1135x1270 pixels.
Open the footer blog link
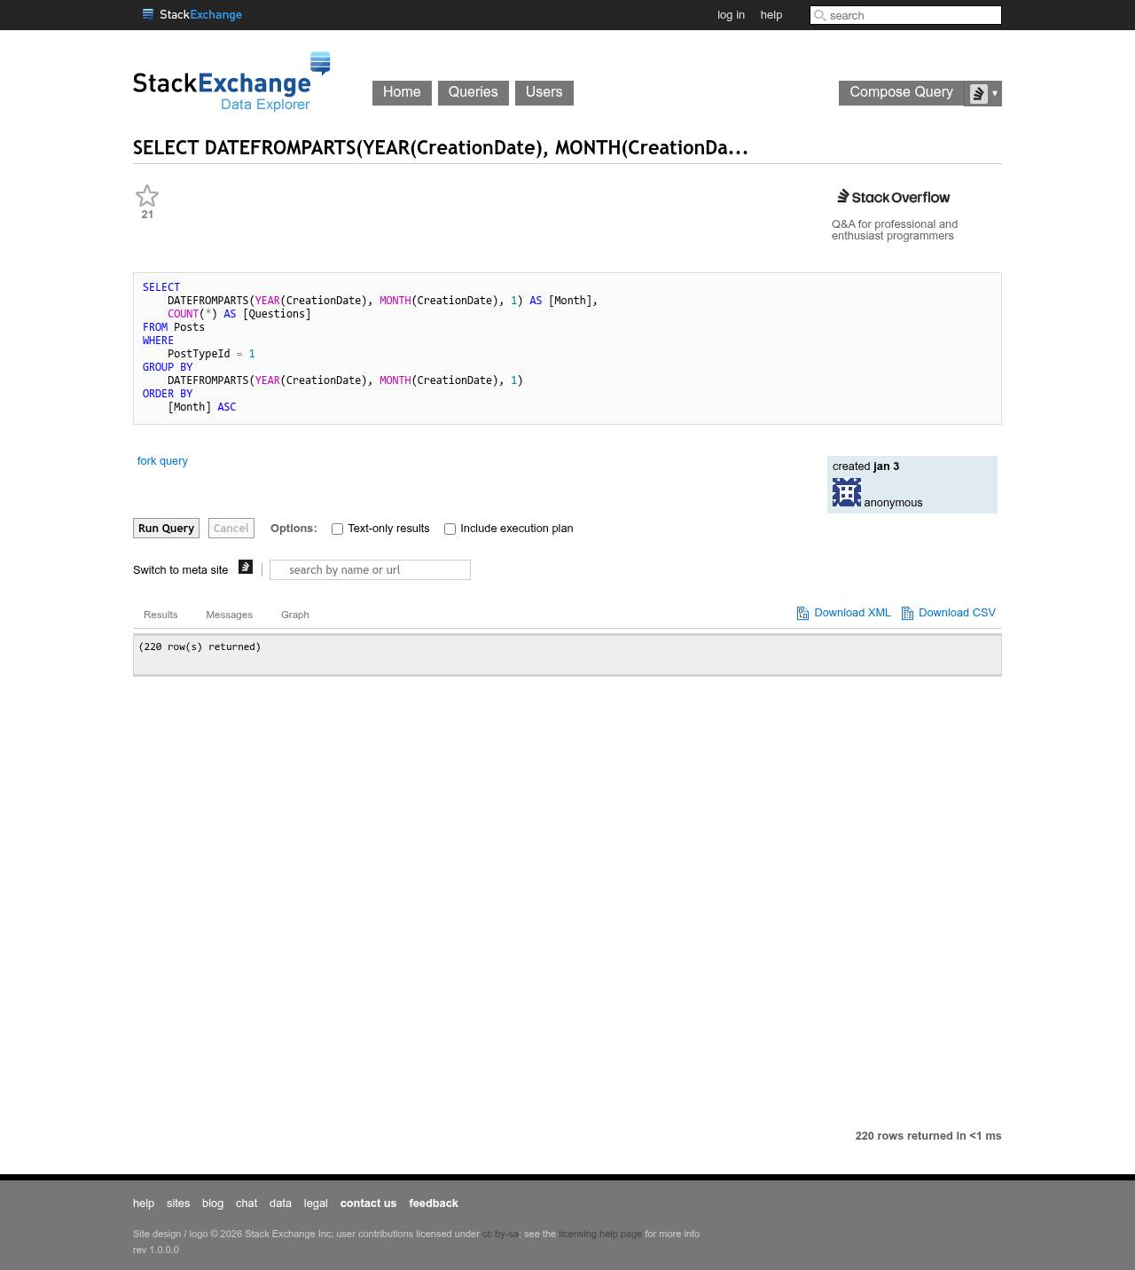[213, 1203]
